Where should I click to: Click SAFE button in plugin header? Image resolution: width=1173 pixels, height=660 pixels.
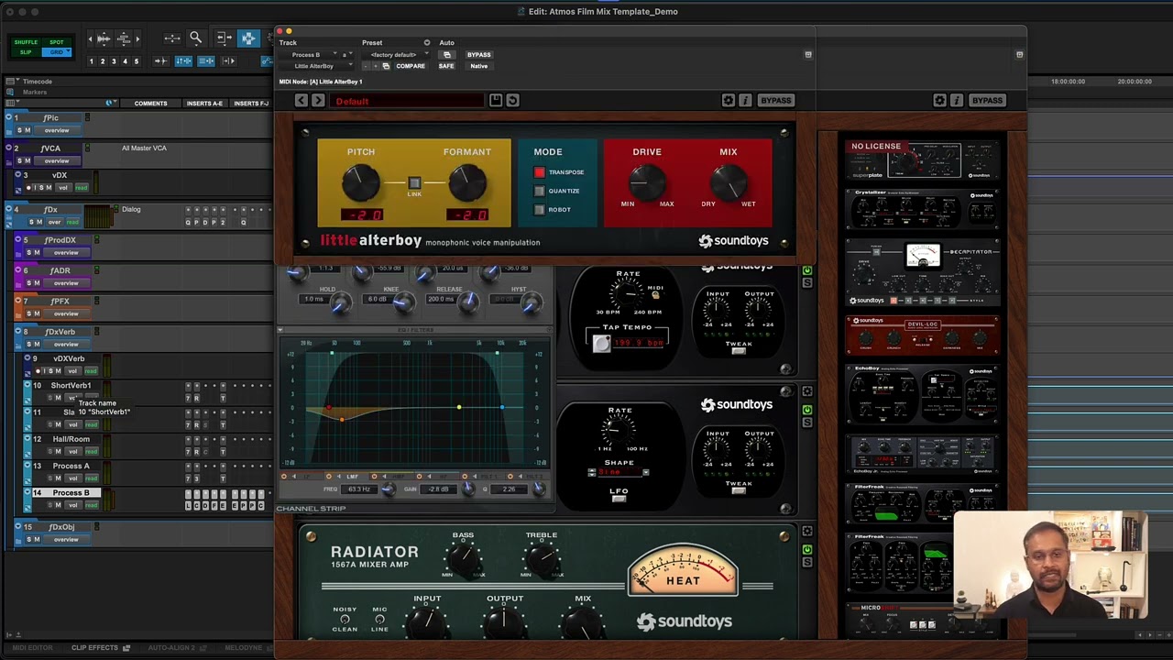446,66
